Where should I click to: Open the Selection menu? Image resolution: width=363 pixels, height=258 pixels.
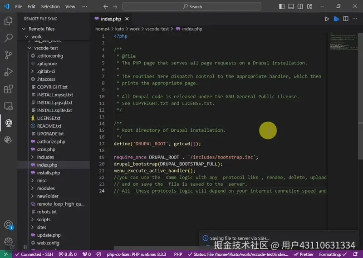click(x=50, y=6)
